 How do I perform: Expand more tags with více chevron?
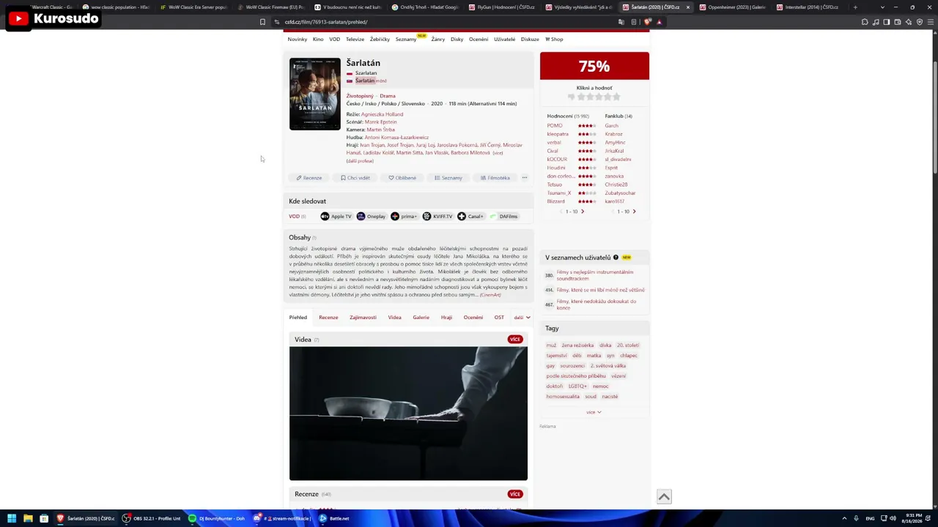tap(594, 412)
